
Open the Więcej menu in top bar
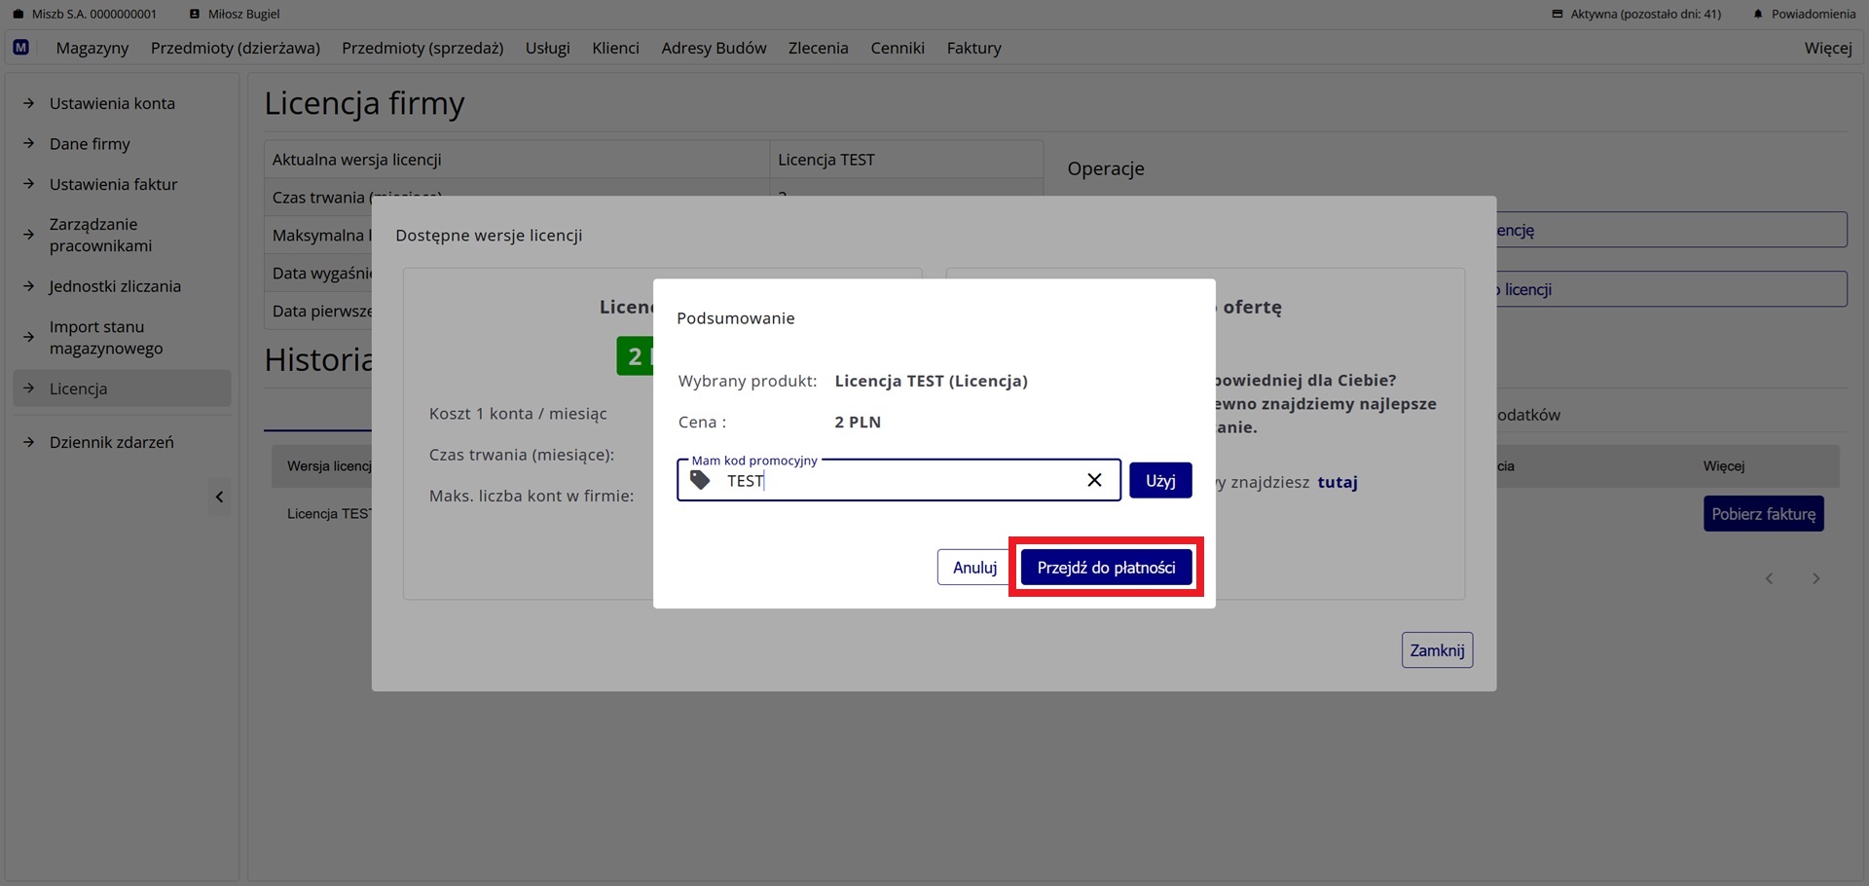coord(1827,48)
